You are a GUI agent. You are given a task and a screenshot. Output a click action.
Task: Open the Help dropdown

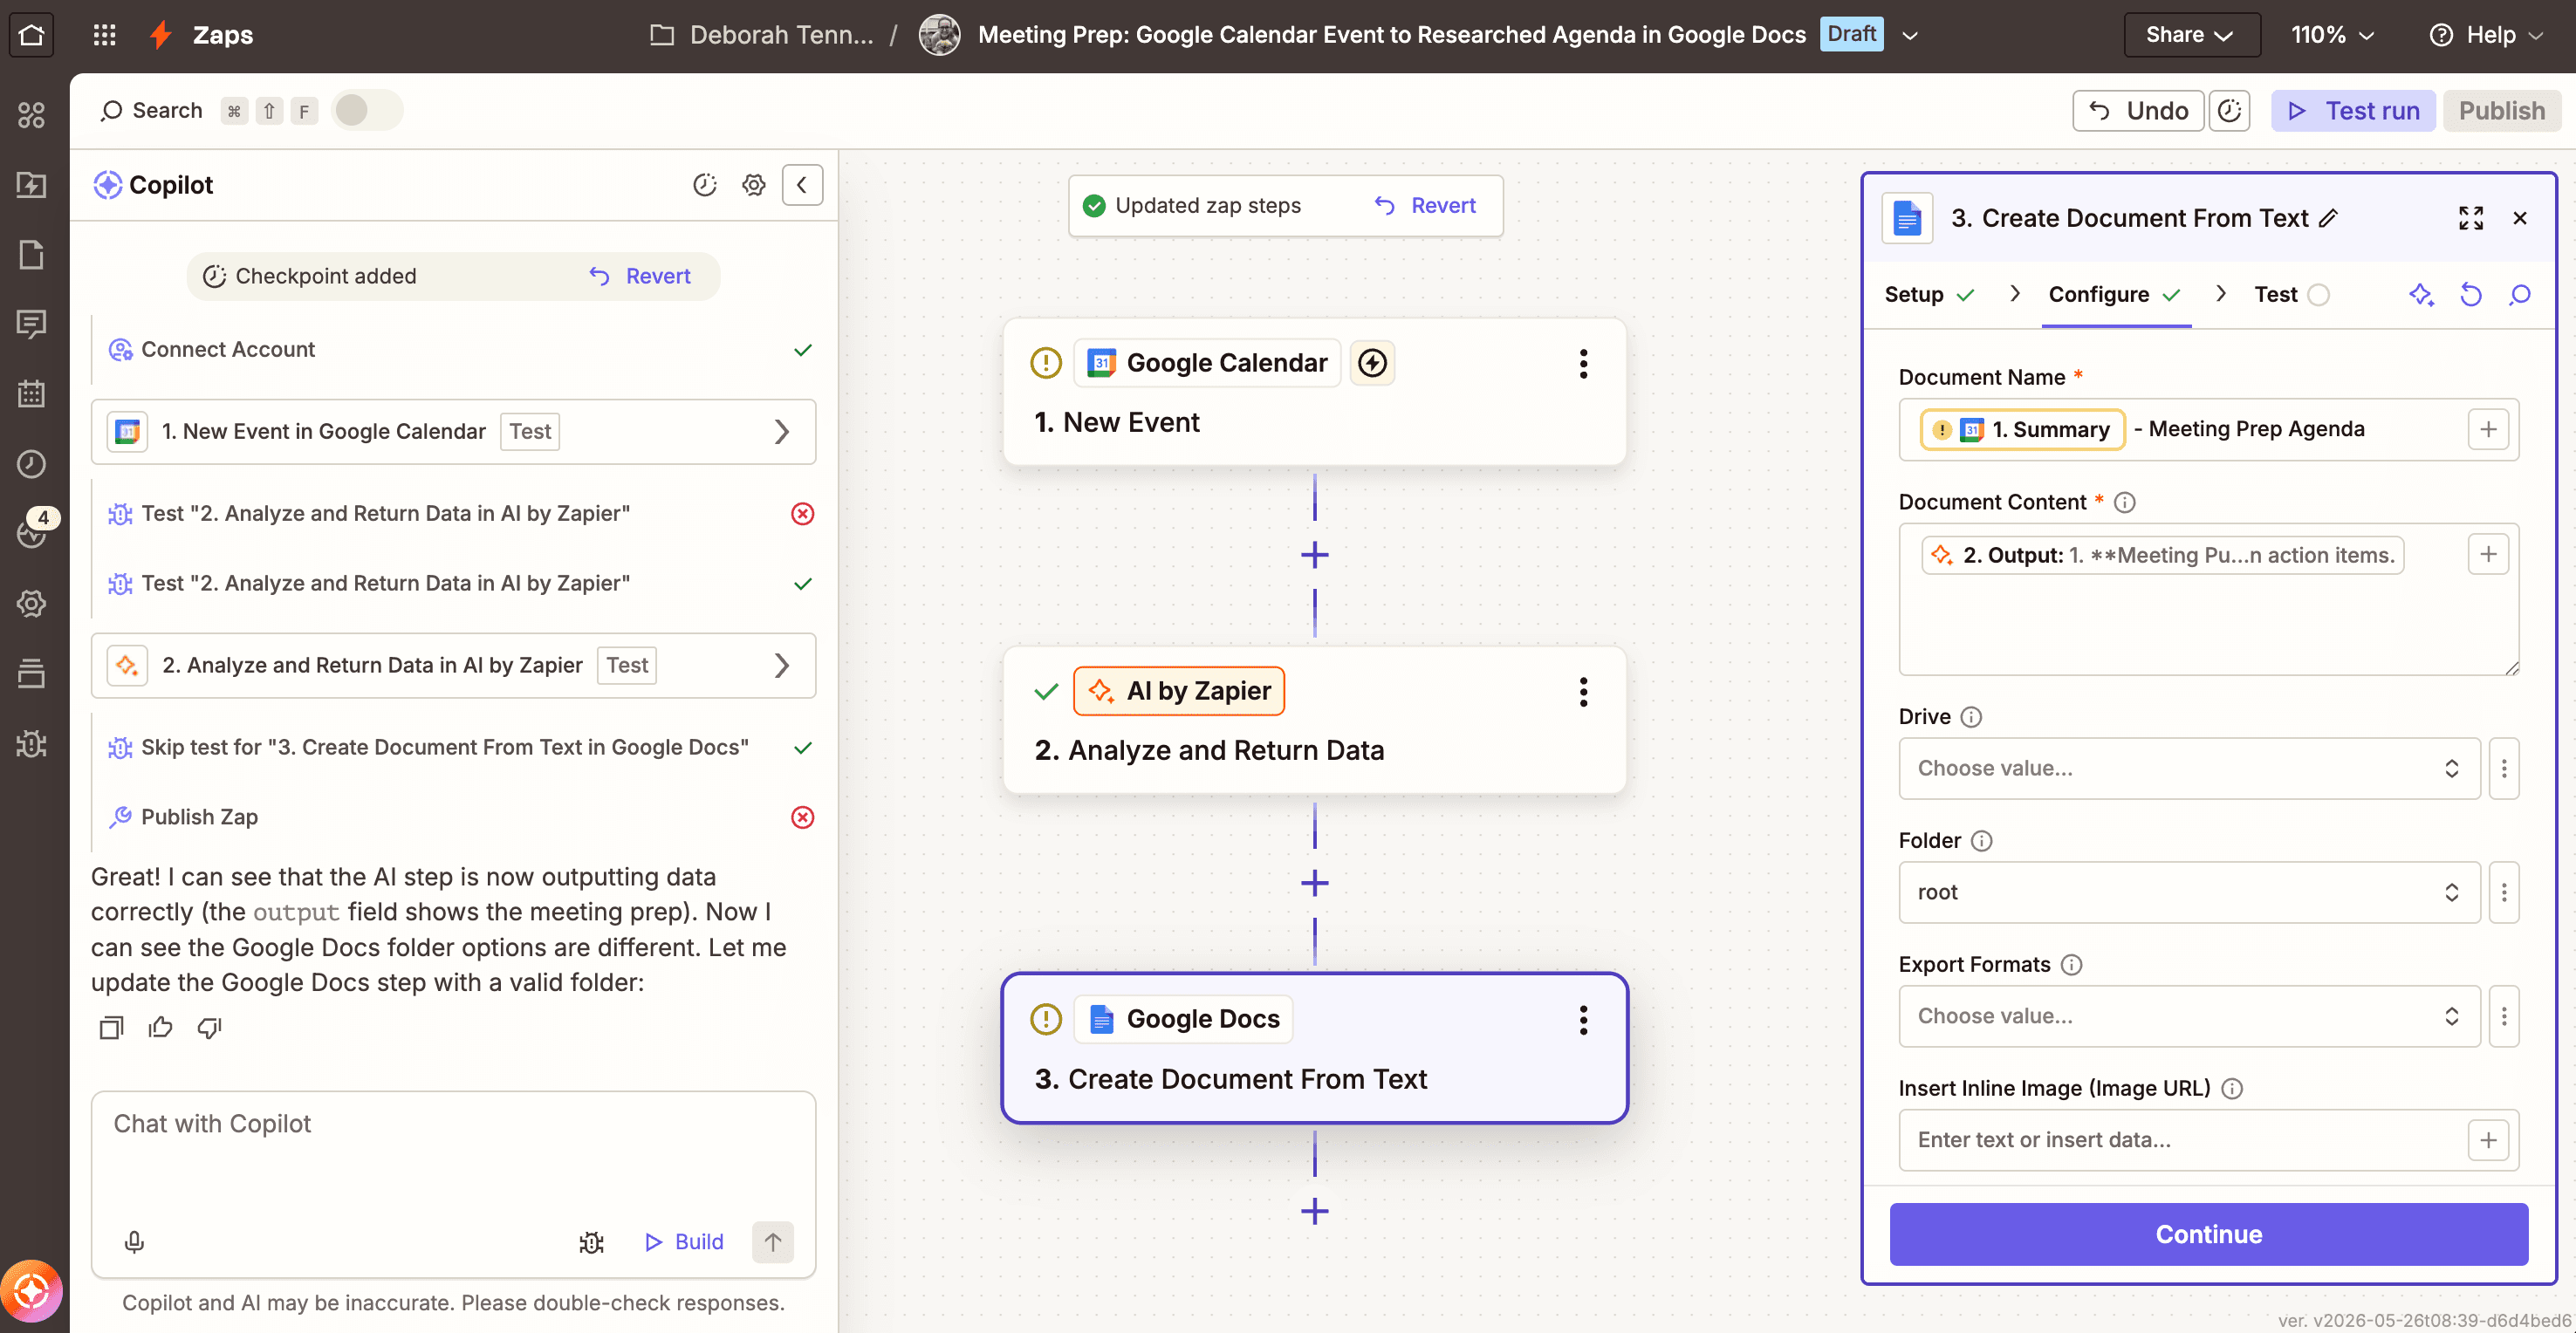[2486, 35]
